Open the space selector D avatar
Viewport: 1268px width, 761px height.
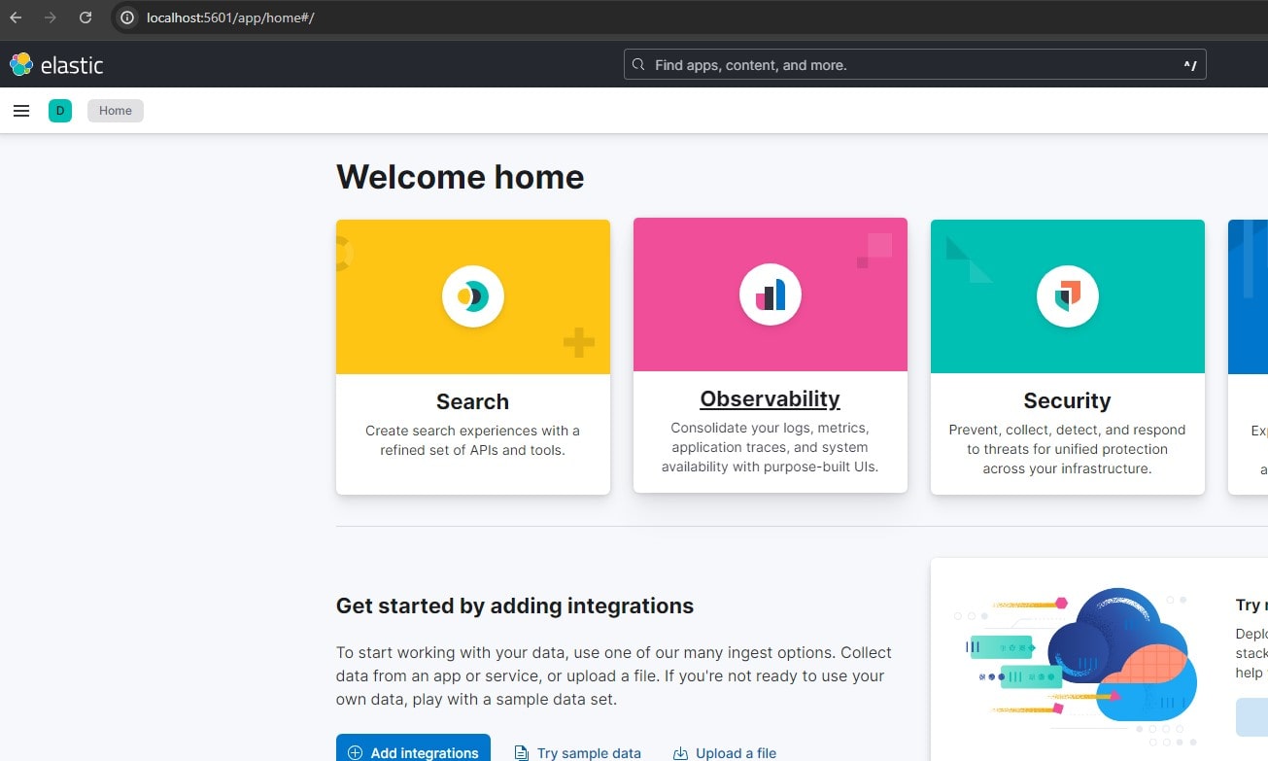tap(60, 111)
